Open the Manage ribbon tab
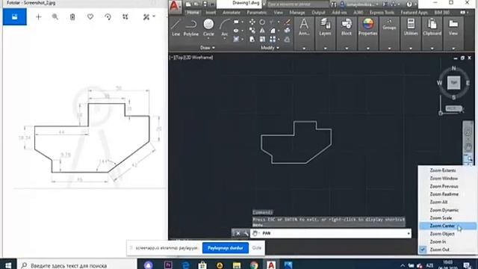 297,13
